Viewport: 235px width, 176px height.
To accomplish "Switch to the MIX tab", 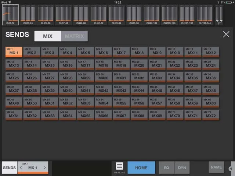I will pos(48,36).
